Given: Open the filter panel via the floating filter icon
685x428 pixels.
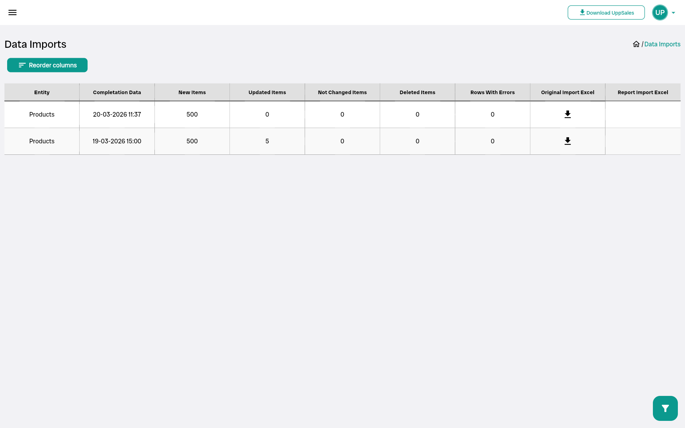Looking at the screenshot, I should [665, 408].
